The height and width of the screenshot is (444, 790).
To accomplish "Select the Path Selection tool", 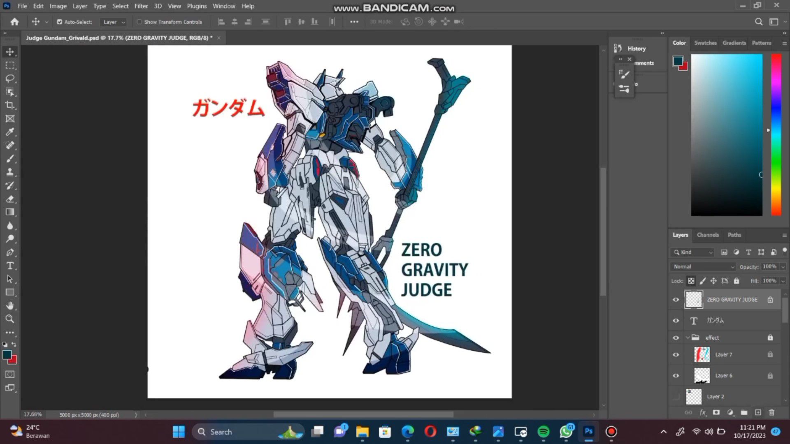I will (x=10, y=279).
